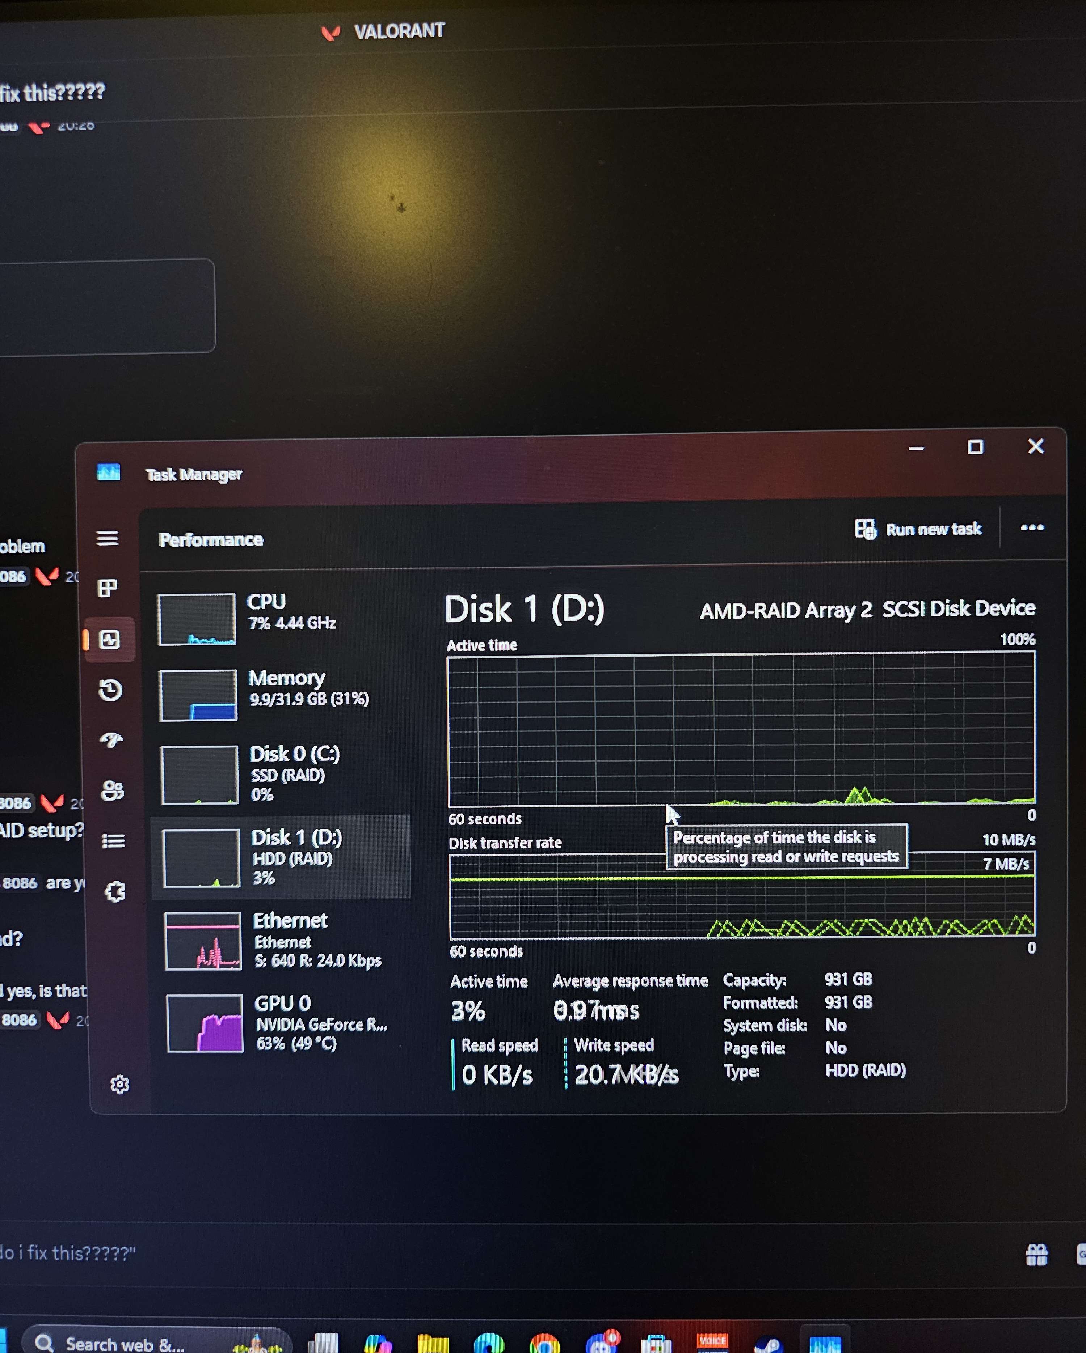Screen dimensions: 1086x1353
Task: Open Startup apps page icon
Action: click(111, 740)
